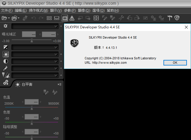Go to previous image arrow icon
191x140 pixels.
pyautogui.click(x=80, y=18)
